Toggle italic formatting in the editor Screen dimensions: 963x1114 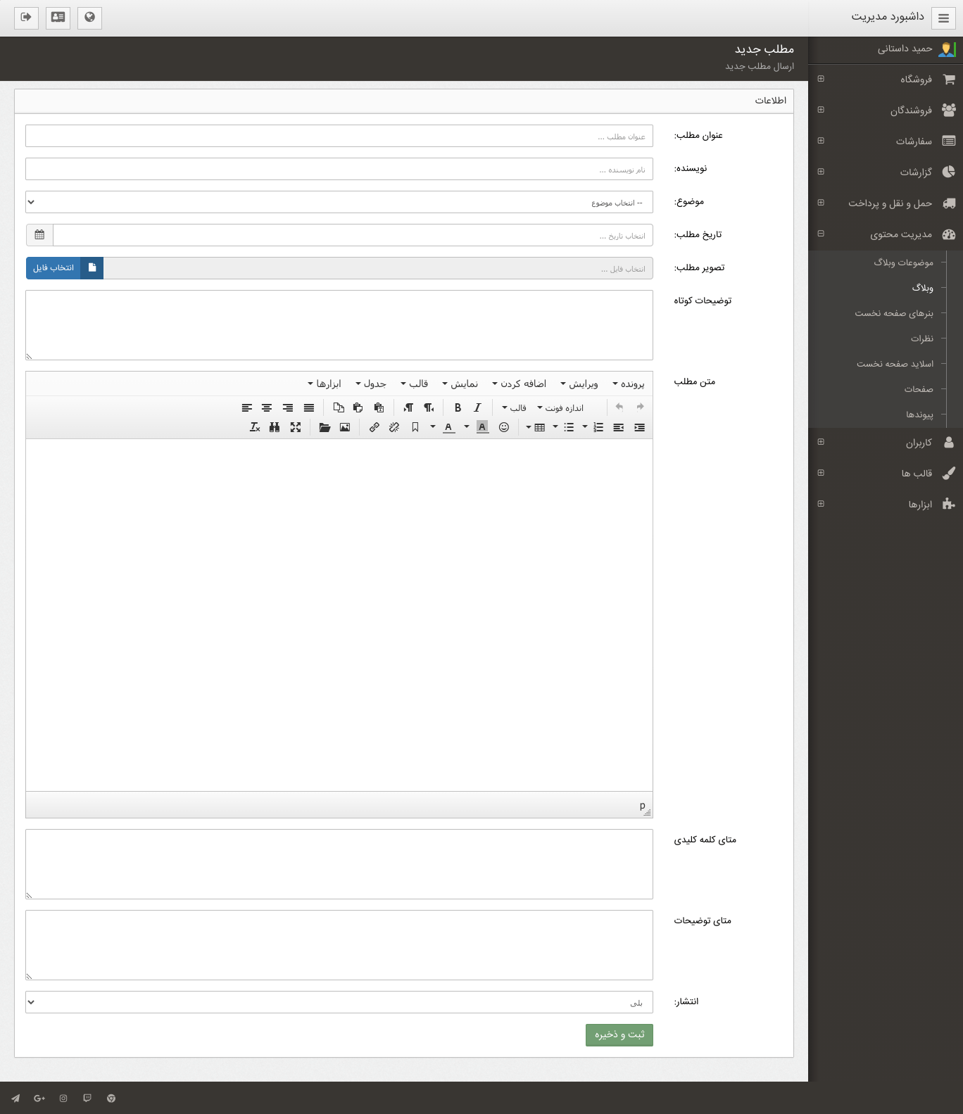coord(477,407)
